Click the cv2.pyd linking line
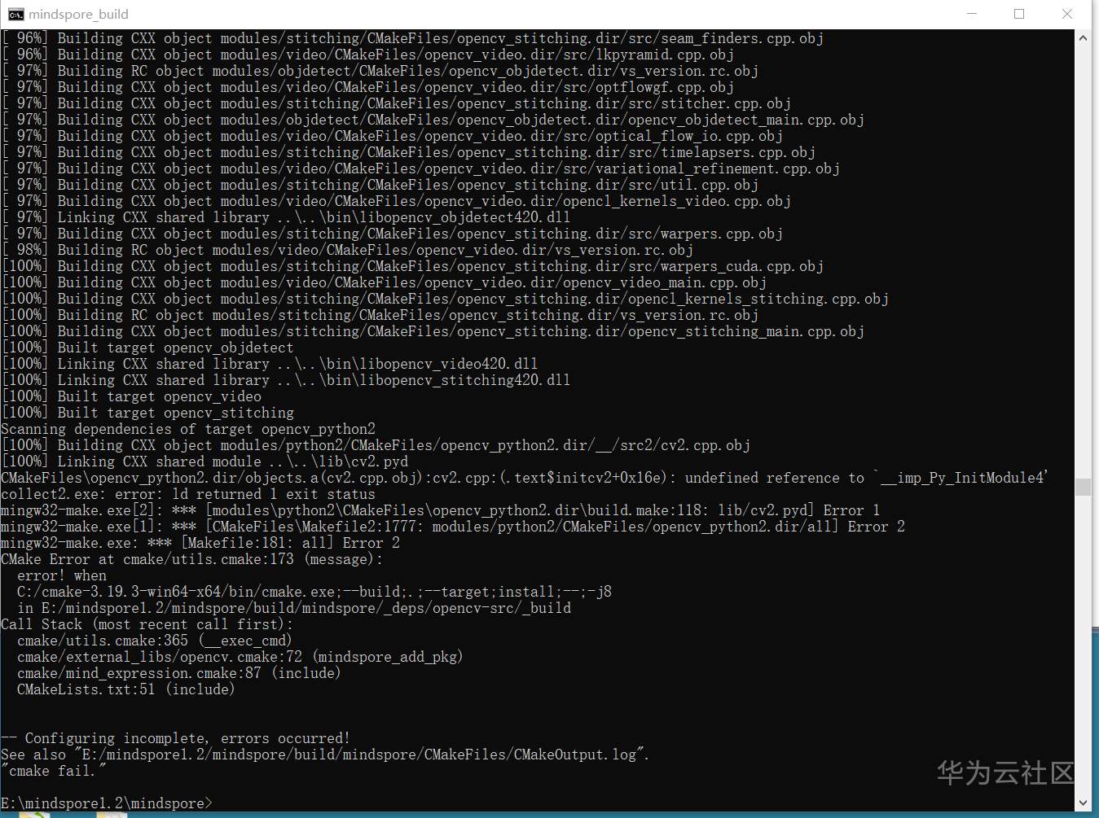 tap(204, 461)
